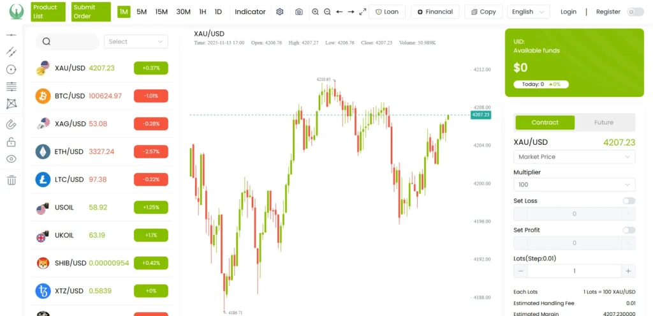
Task: Expand the chart to fullscreen
Action: click(x=363, y=12)
